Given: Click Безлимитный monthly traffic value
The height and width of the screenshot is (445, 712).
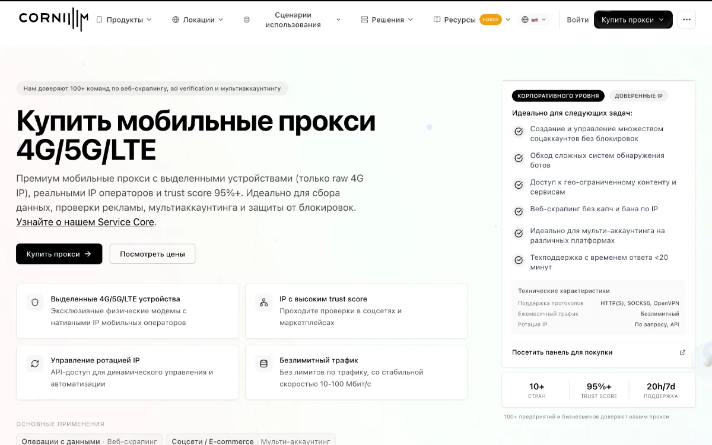Looking at the screenshot, I should [660, 314].
